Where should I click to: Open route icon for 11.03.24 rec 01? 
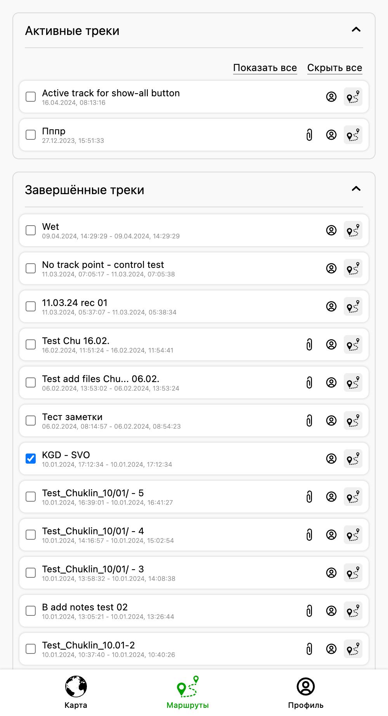[353, 306]
